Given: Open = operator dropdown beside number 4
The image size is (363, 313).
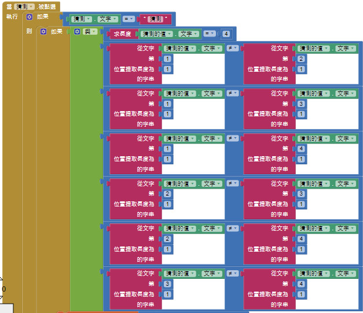Looking at the screenshot, I should 210,34.
